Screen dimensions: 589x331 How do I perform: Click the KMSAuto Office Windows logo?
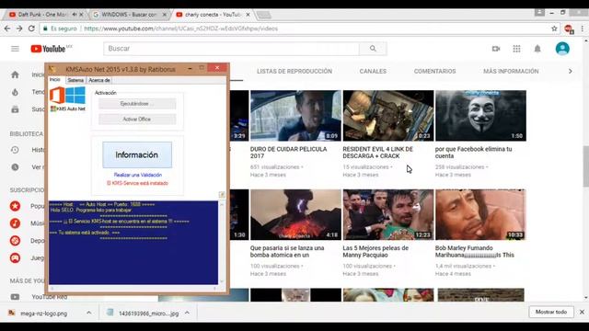[x=67, y=96]
